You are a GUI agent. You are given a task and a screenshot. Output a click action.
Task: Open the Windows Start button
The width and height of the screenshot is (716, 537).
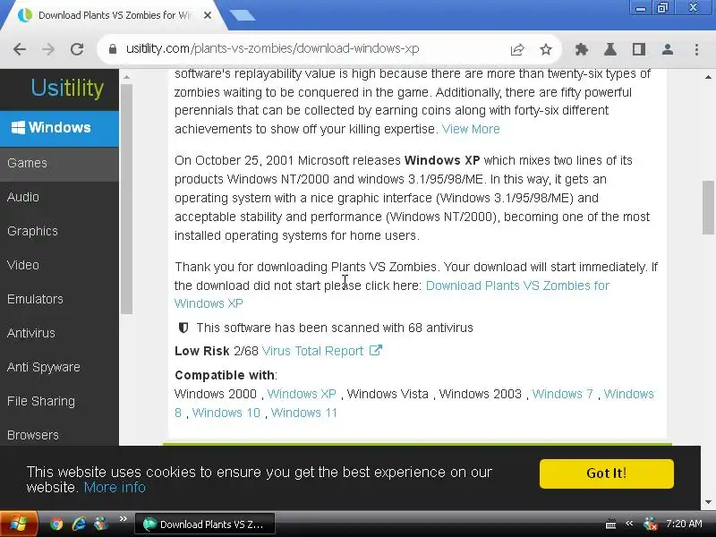[x=18, y=524]
